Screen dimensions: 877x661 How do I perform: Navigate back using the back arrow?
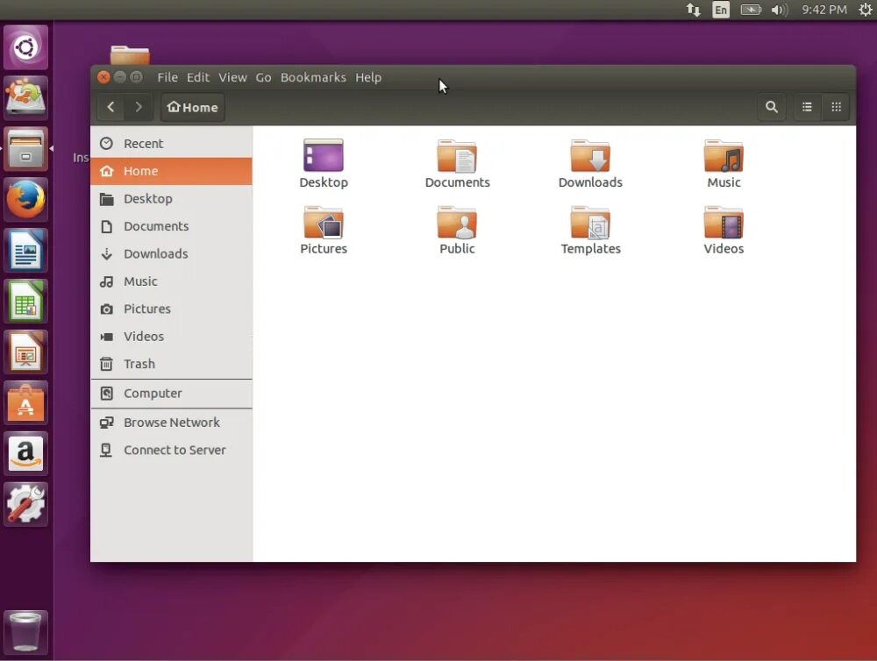(111, 106)
